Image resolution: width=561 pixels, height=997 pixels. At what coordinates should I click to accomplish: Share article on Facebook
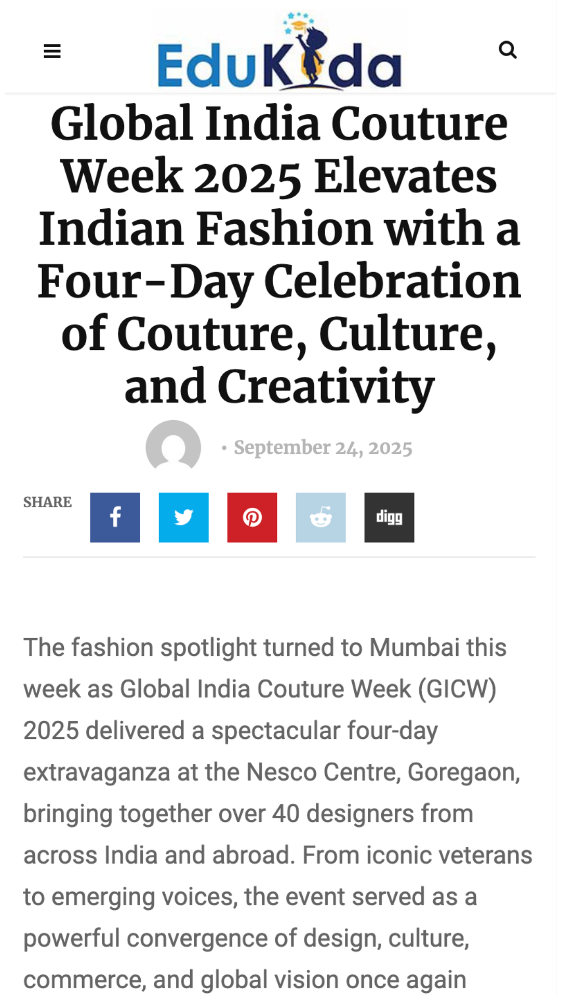click(115, 517)
